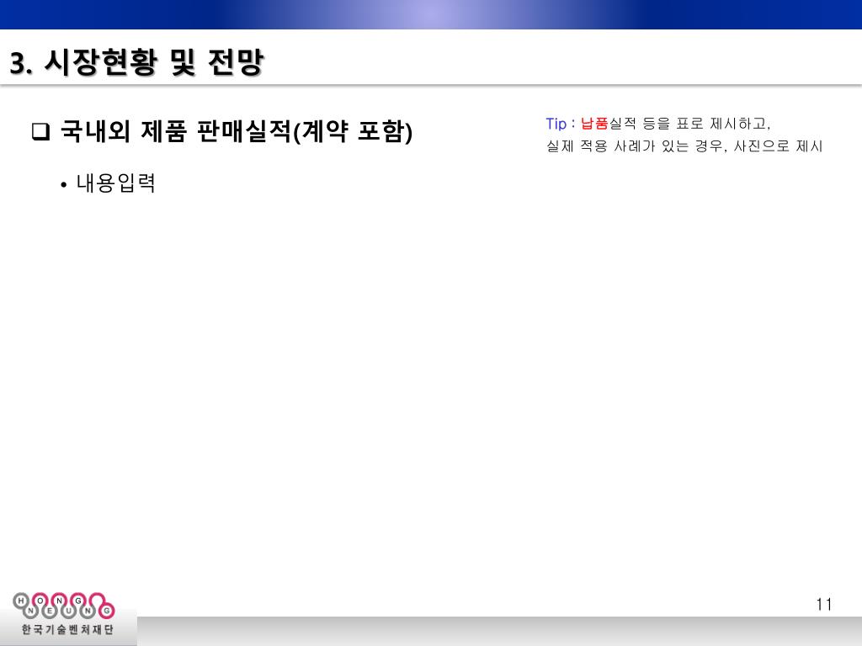Image resolution: width=862 pixels, height=646 pixels.
Task: Click the '내용입력' bullet placeholder text
Action: point(115,183)
